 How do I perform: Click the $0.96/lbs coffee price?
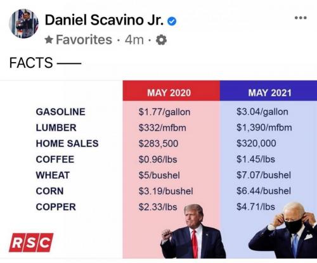pyautogui.click(x=158, y=160)
